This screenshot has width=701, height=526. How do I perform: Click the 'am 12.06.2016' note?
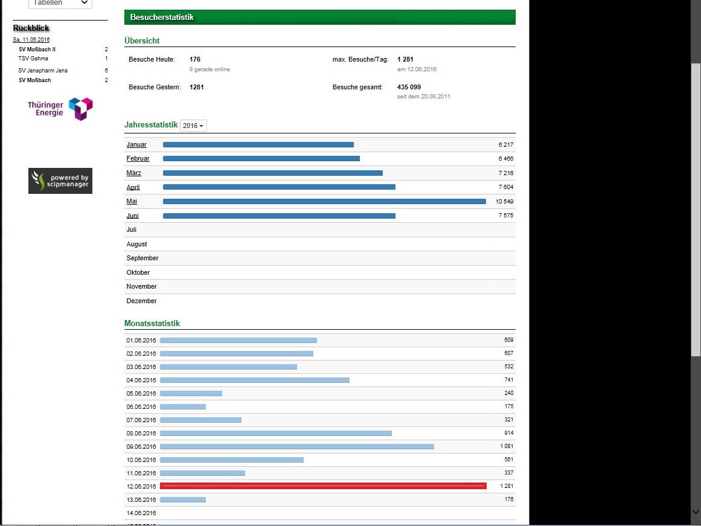[417, 69]
